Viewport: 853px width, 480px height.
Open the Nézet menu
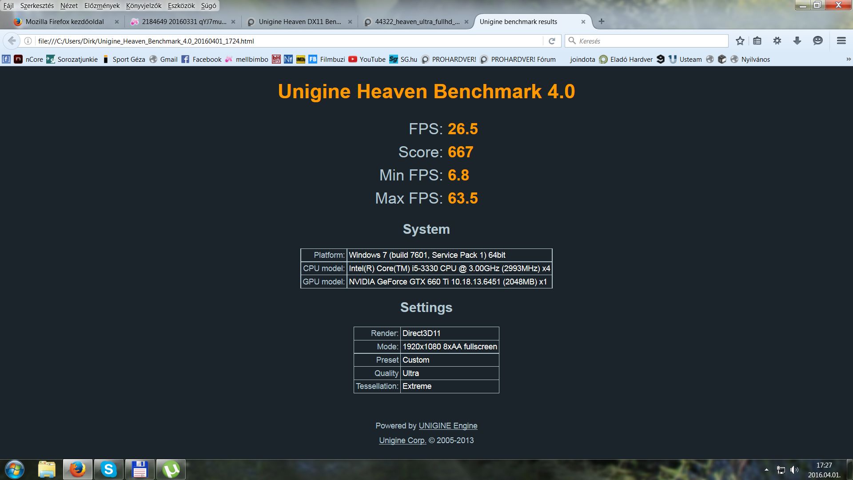point(69,6)
